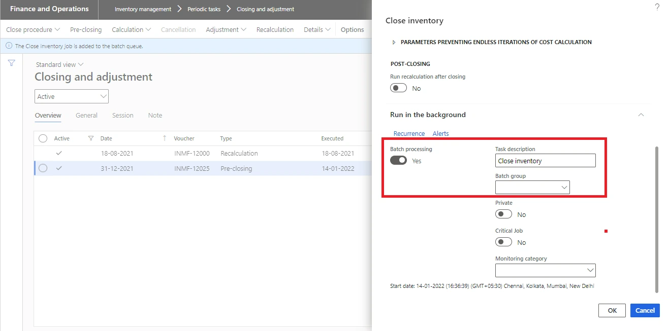Click the Task description field
Image resolution: width=669 pixels, height=331 pixels.
[545, 161]
